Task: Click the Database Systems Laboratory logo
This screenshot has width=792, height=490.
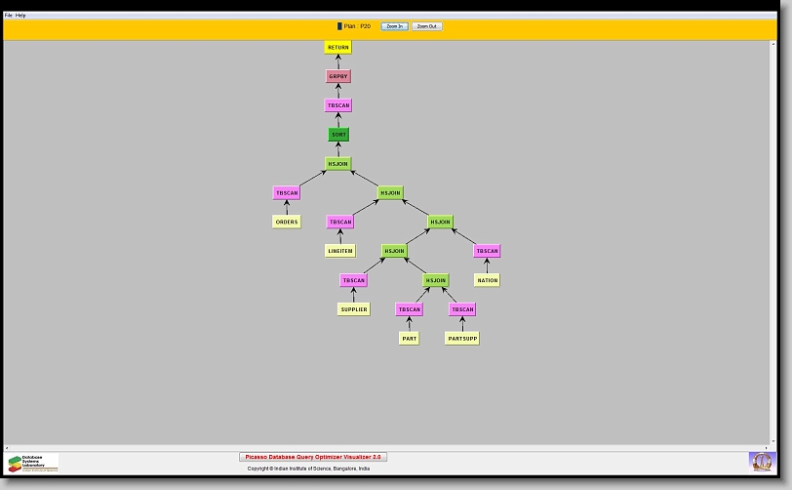Action: coord(32,463)
